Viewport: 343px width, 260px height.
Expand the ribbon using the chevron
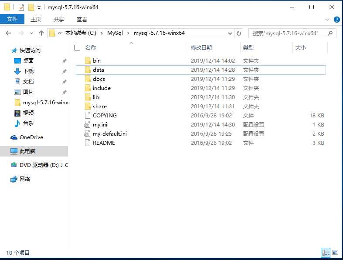(327, 20)
